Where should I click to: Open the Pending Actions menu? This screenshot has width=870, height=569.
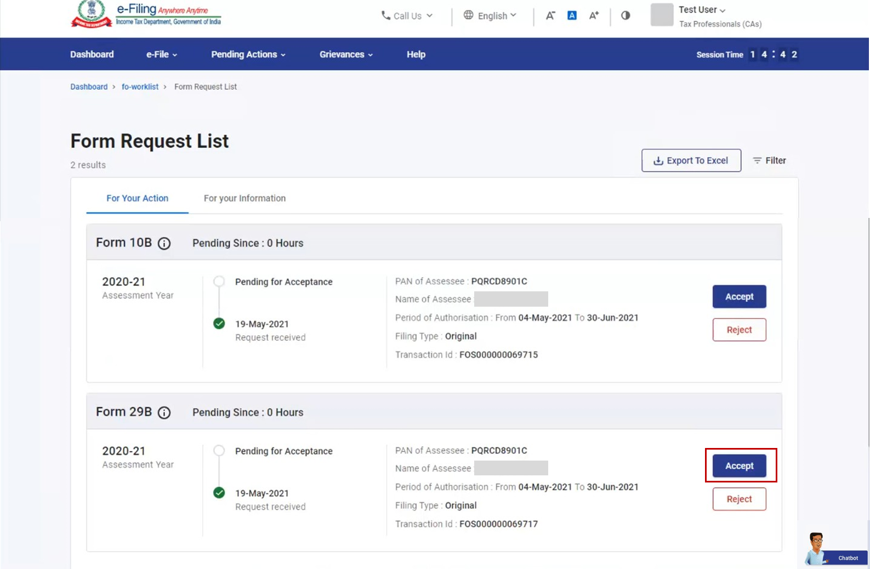pyautogui.click(x=248, y=54)
